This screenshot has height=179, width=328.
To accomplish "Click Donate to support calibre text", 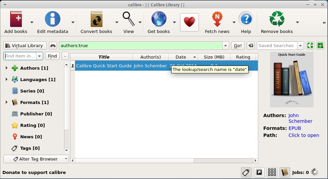I will (34, 173).
